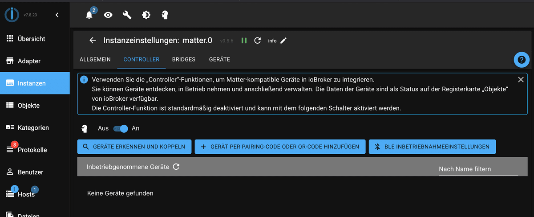Click the Objekte list icon

coord(10,106)
